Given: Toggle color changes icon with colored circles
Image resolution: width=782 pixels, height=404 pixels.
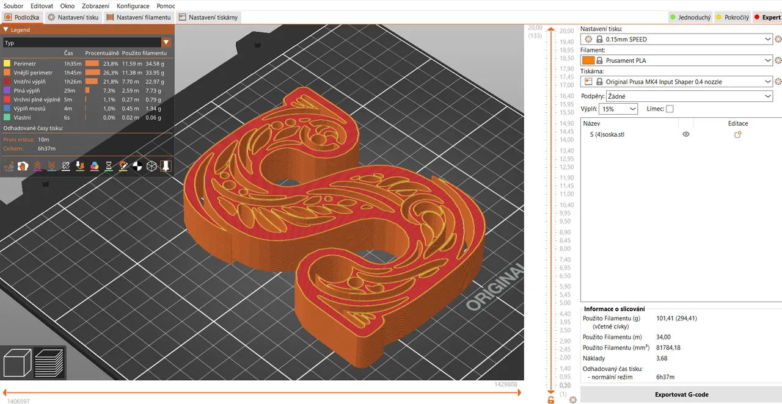Looking at the screenshot, I should tap(94, 165).
